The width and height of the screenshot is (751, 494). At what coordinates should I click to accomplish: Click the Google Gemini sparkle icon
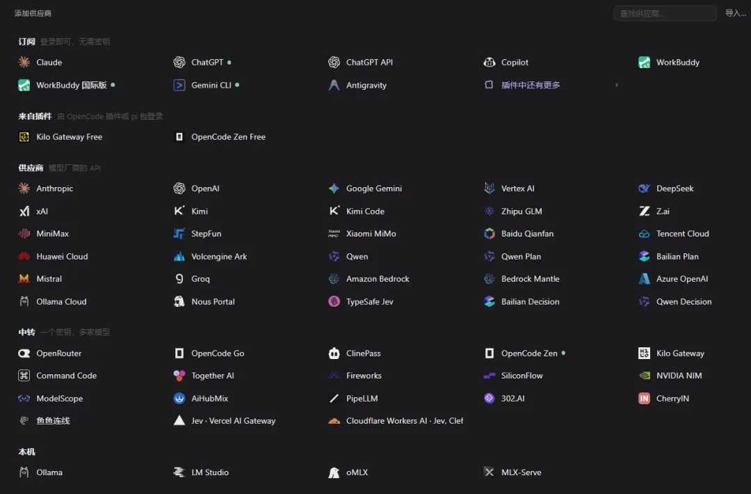click(x=334, y=189)
